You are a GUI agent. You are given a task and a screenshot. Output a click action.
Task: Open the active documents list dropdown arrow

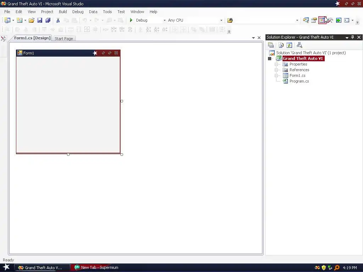coord(253,38)
